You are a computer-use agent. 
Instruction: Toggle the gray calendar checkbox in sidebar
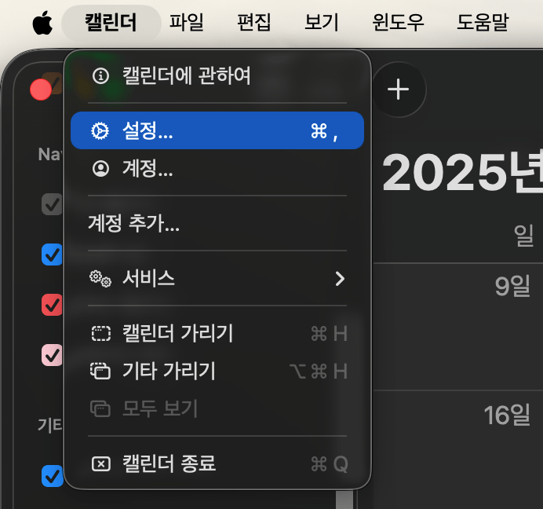(52, 204)
